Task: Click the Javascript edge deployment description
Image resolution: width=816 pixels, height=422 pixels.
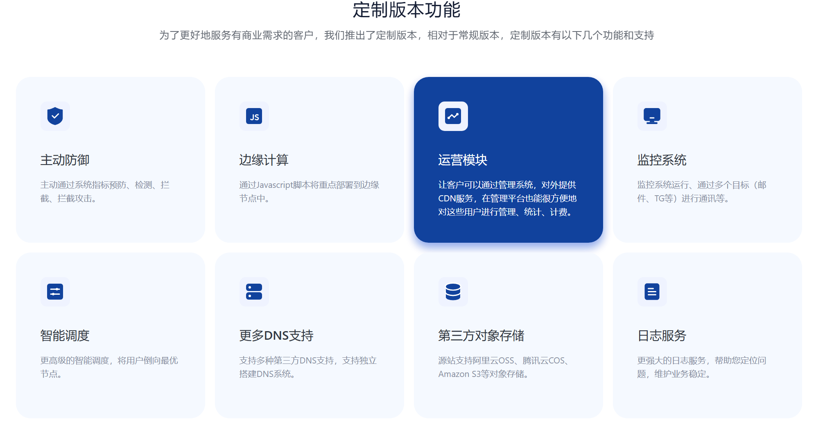Action: coord(309,192)
